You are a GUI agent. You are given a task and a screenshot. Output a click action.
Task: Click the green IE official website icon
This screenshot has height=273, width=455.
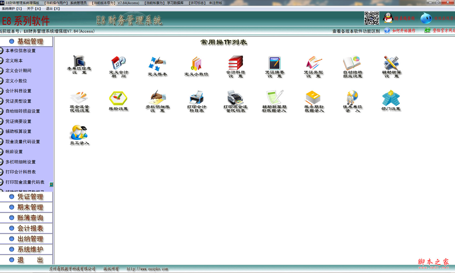[x=427, y=30]
